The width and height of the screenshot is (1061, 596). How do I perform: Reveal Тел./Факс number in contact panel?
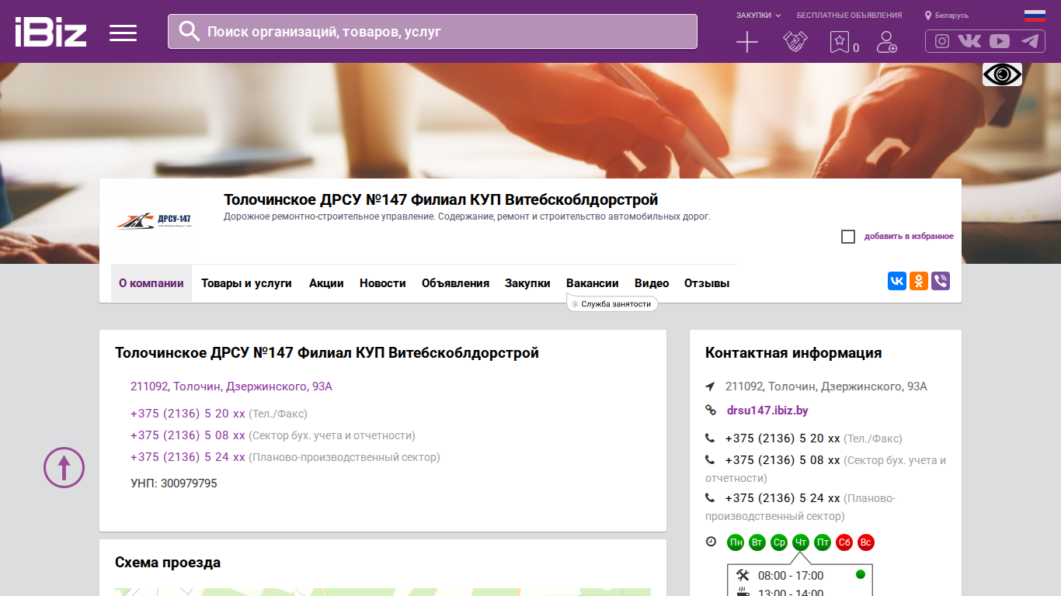783,438
